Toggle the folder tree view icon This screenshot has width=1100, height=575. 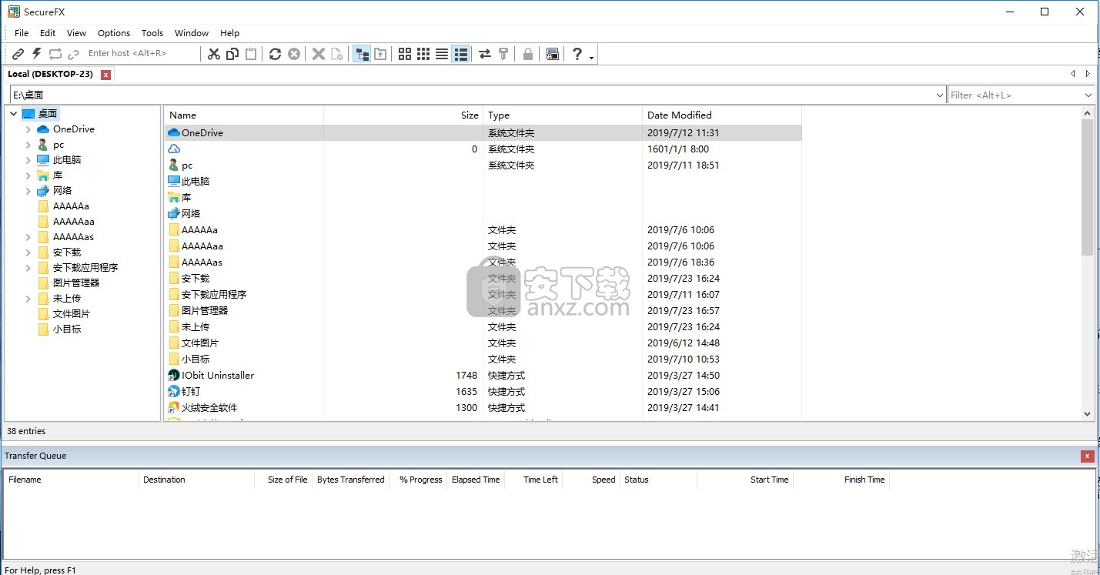click(362, 54)
